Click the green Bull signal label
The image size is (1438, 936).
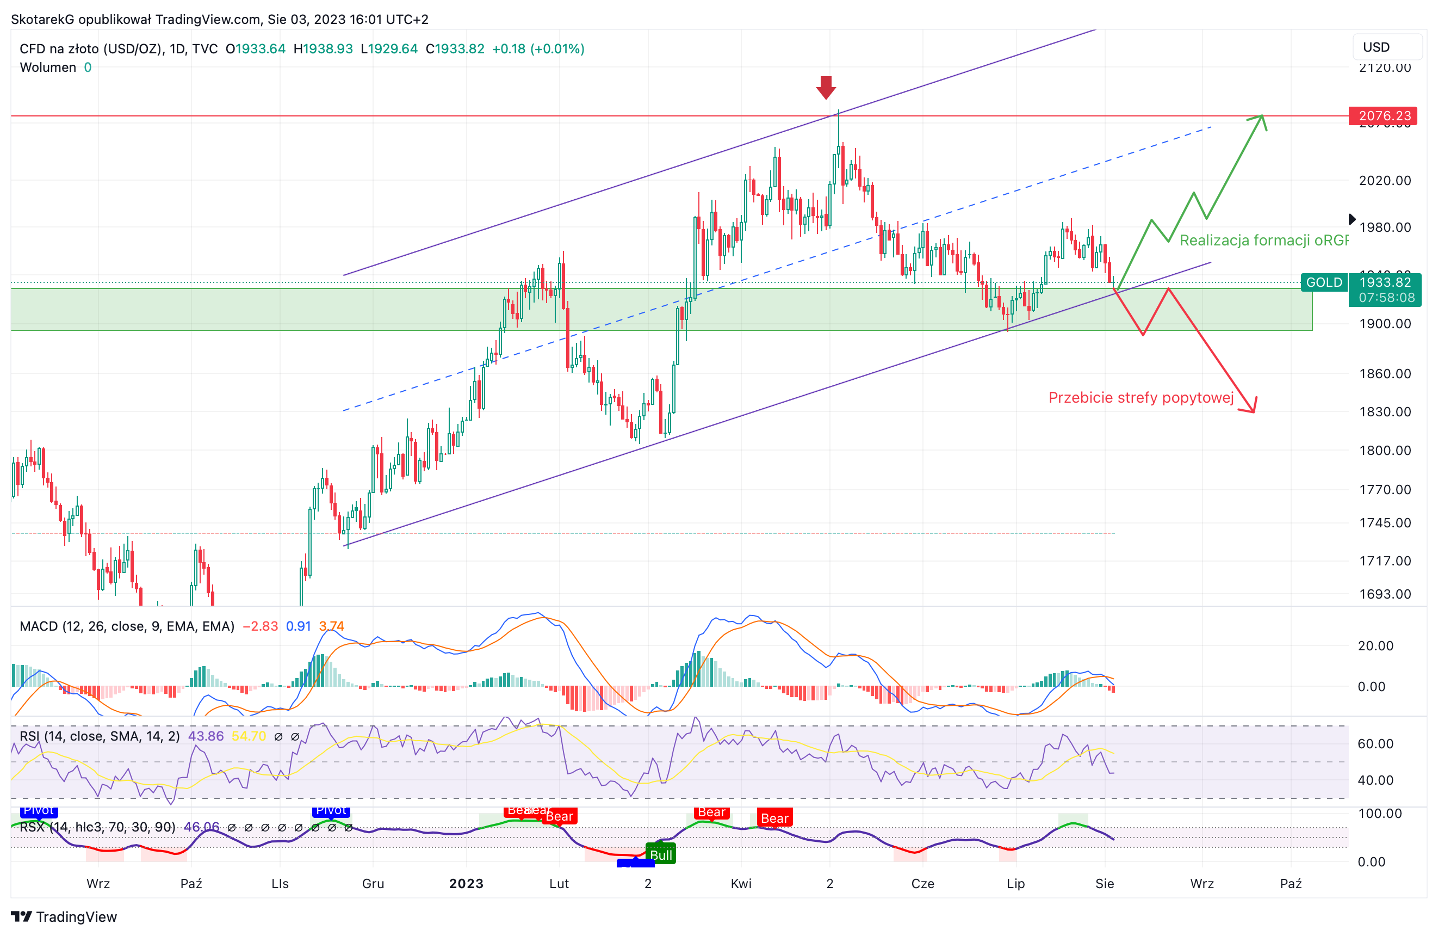coord(660,854)
